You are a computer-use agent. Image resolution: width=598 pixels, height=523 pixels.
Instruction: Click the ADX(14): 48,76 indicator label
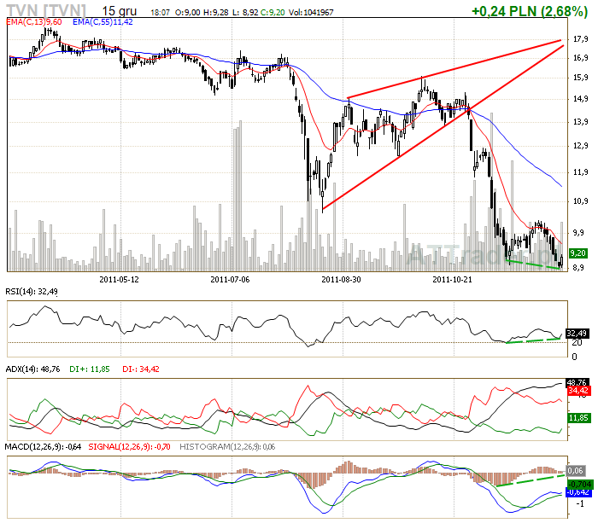pyautogui.click(x=32, y=369)
